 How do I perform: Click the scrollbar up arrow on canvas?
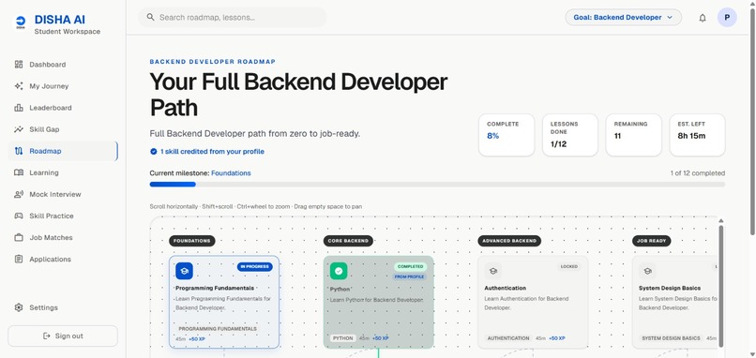721,220
